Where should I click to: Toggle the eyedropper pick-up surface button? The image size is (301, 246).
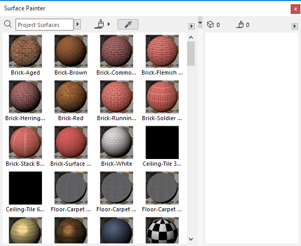coord(128,24)
